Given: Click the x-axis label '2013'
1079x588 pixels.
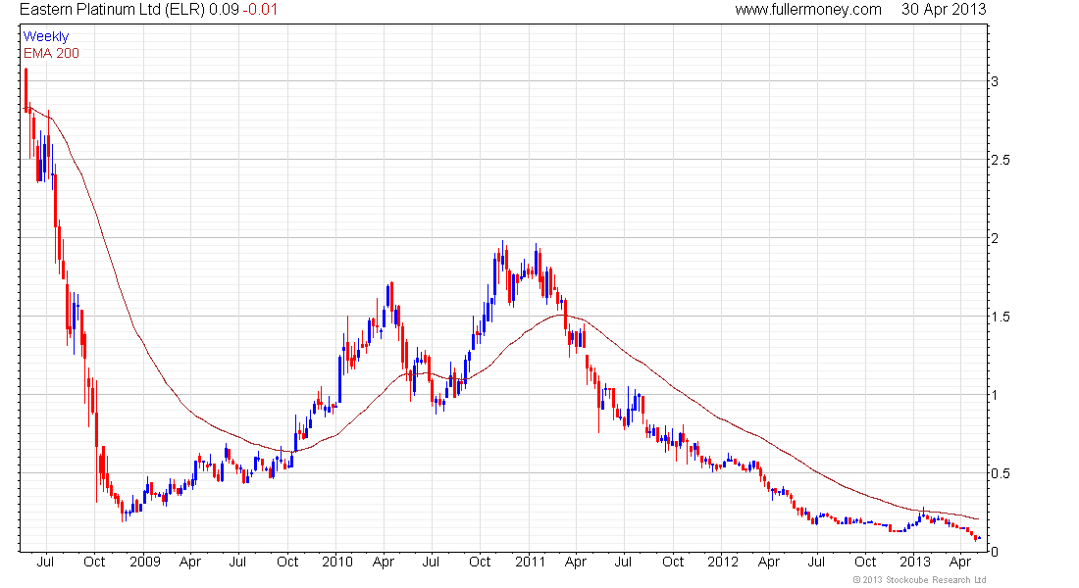Looking at the screenshot, I should pyautogui.click(x=915, y=562).
